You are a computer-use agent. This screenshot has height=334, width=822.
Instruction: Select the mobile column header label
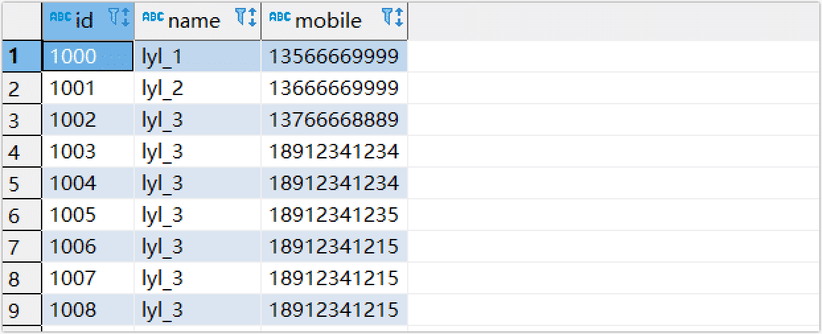[328, 20]
